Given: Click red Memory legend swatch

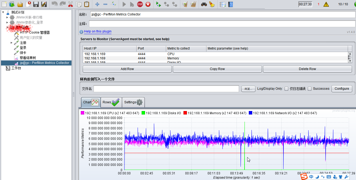Looking at the screenshot, I should (x=185, y=113).
